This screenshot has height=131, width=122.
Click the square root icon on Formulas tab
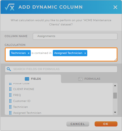click(80, 79)
